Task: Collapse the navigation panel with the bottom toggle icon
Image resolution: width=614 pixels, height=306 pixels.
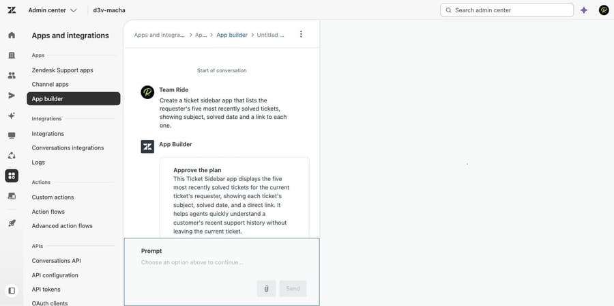Action: pyautogui.click(x=12, y=291)
